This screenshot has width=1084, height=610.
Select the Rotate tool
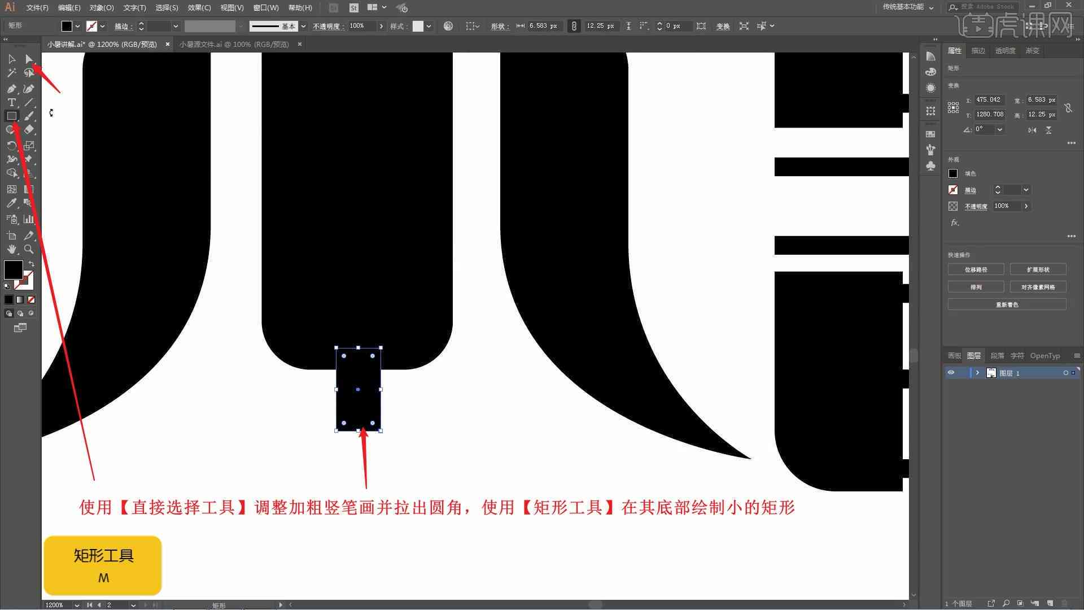(11, 145)
